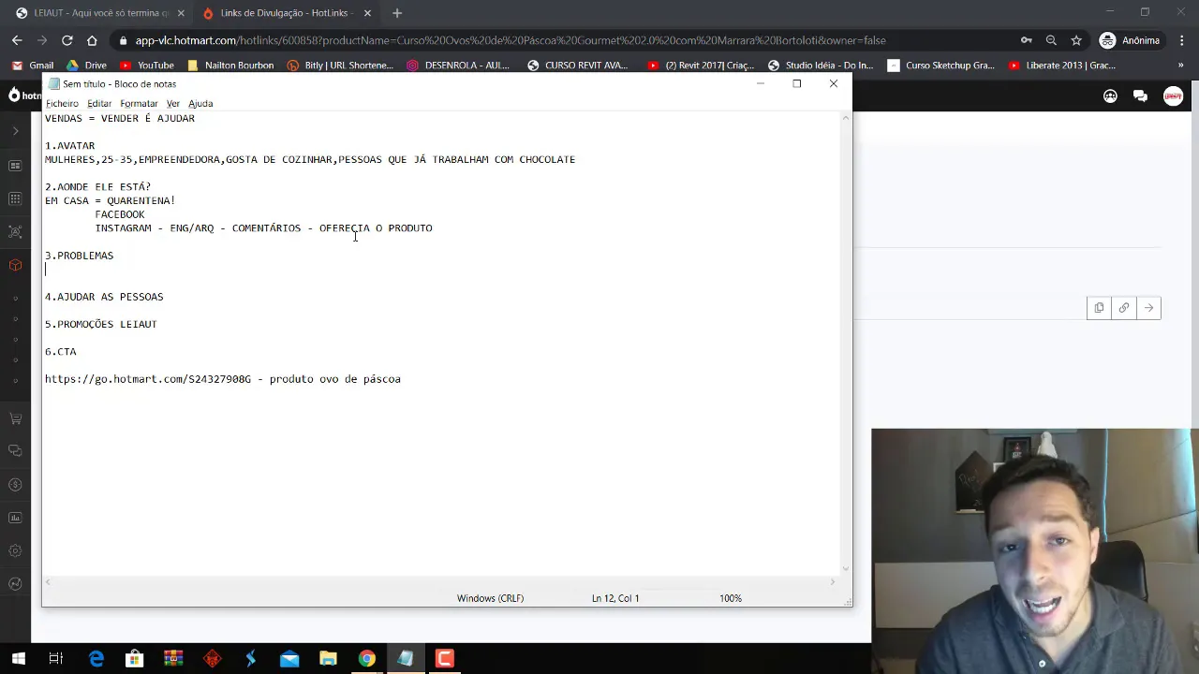
Task: Open the Windows Start menu
Action: click(x=18, y=659)
